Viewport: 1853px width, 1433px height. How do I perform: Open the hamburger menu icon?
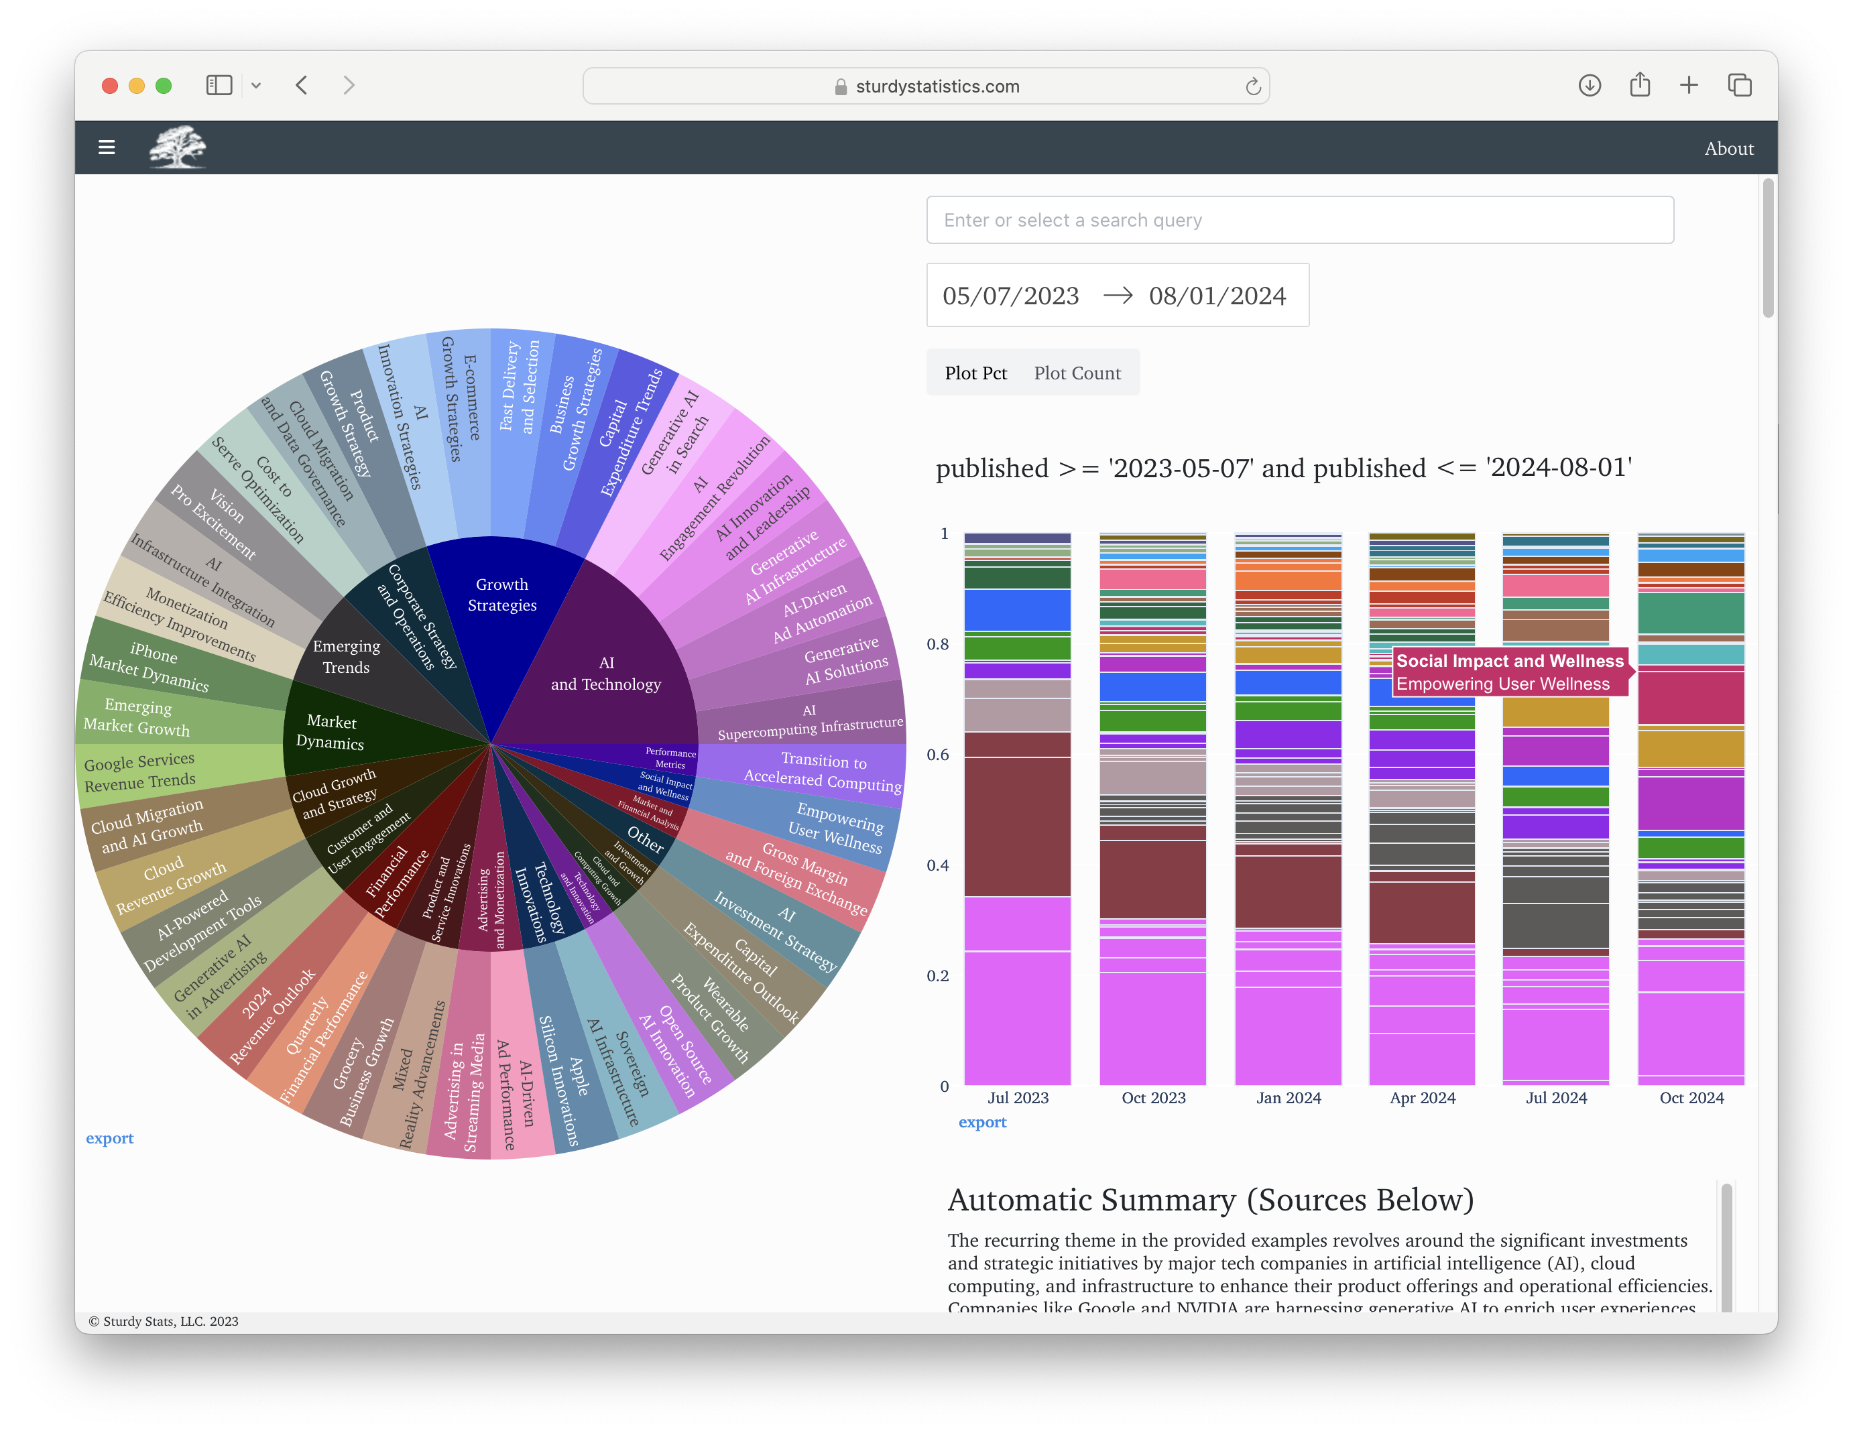coord(106,147)
